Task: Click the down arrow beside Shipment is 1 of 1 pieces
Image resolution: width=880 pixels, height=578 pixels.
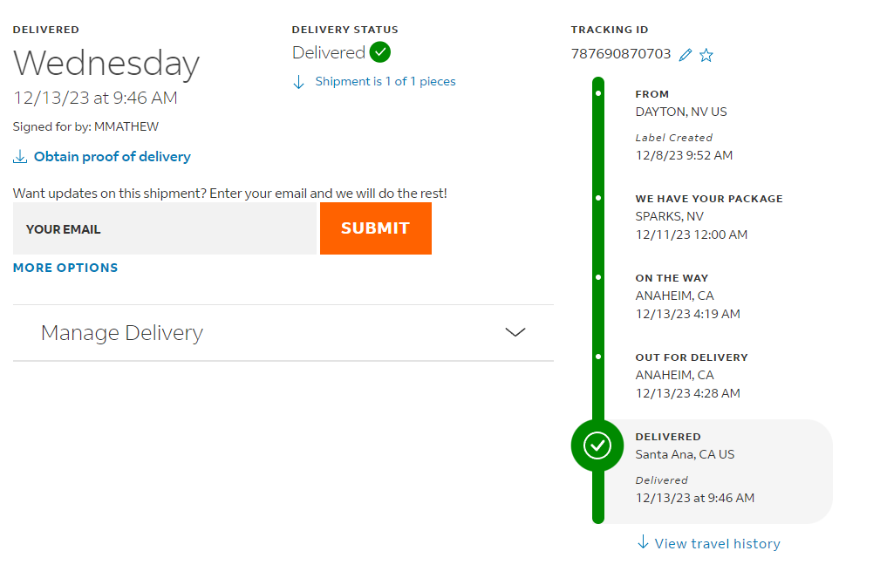Action: (x=298, y=83)
